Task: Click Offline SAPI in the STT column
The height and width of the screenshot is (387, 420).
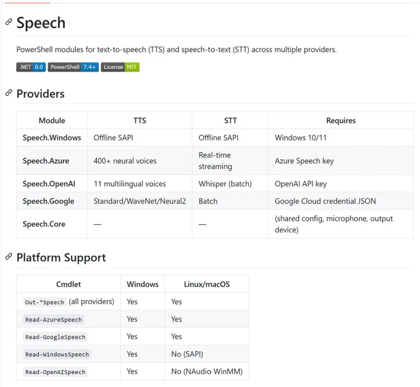Action: pyautogui.click(x=230, y=138)
